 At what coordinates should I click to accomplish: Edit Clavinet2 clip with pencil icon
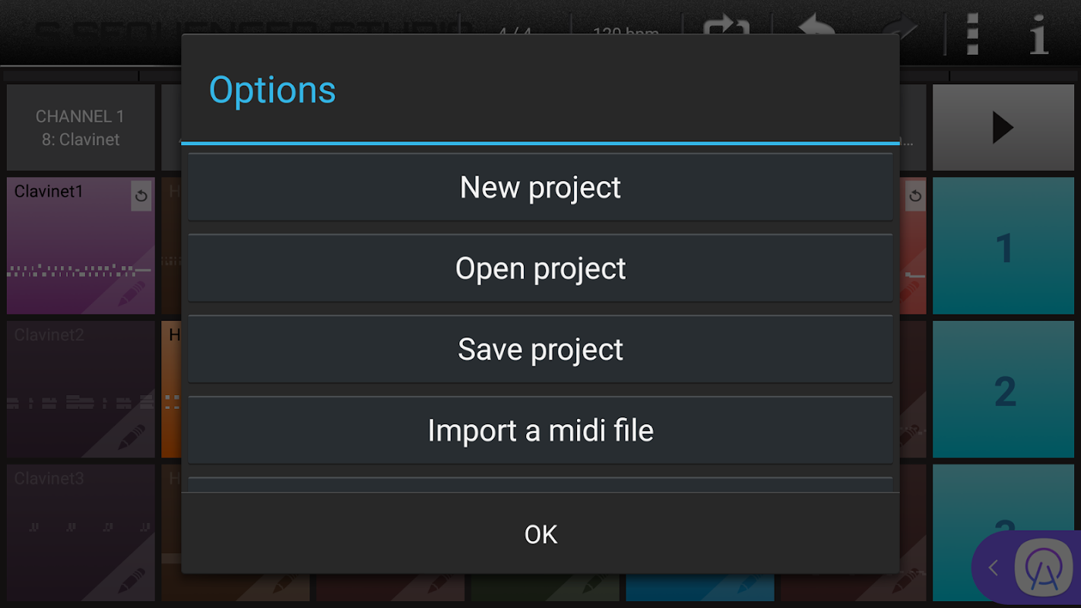[x=132, y=436]
